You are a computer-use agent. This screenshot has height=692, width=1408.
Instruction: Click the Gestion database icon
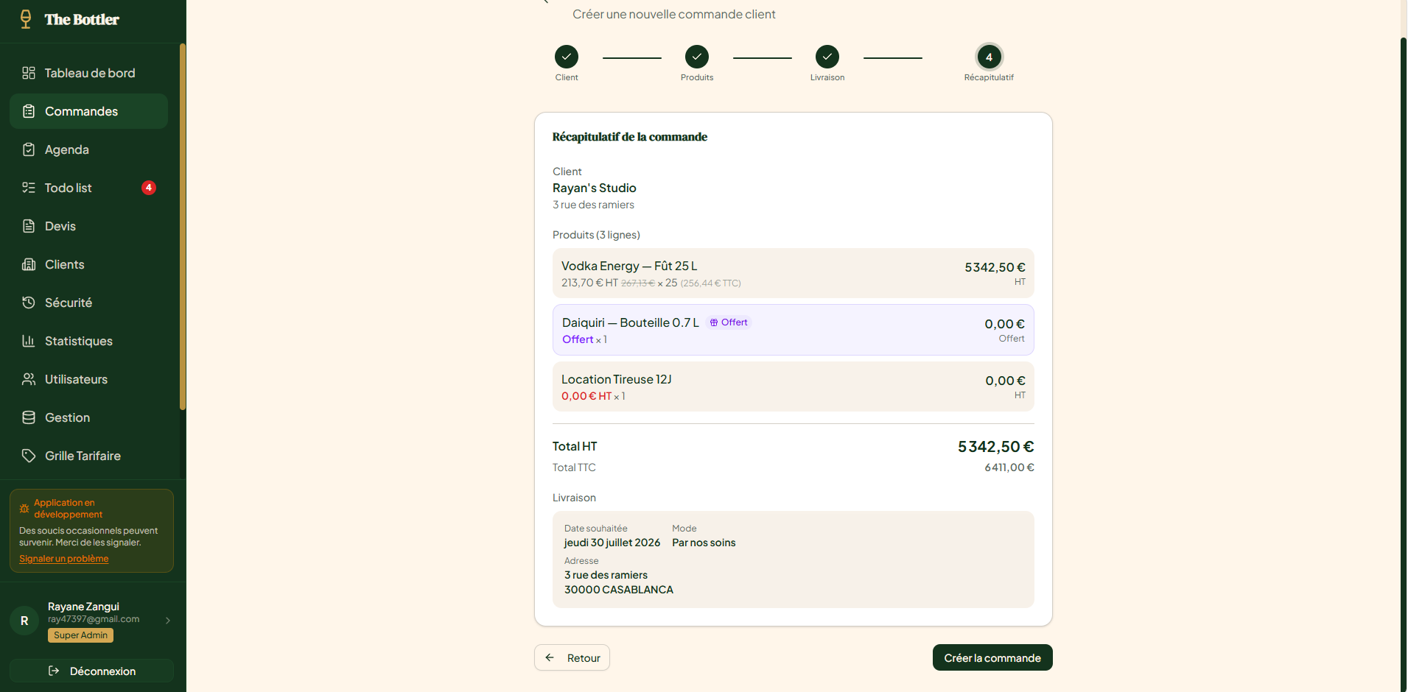pyautogui.click(x=29, y=417)
